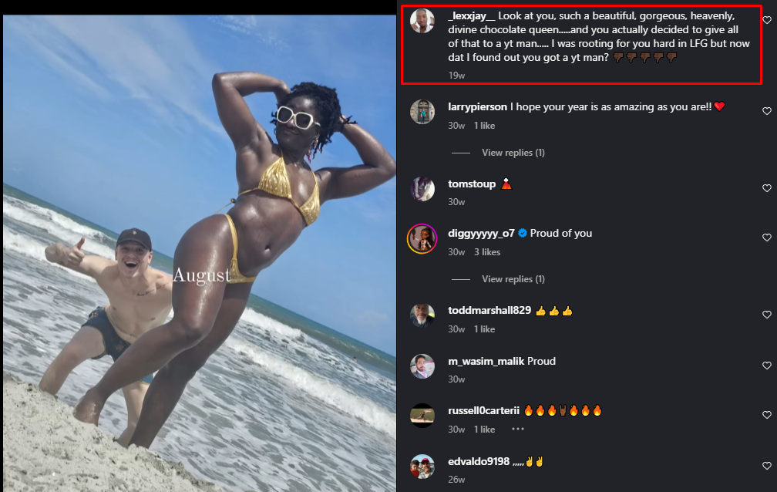Open m_wasim_malik profile via username
Screen dimensions: 777x492
tap(486, 361)
